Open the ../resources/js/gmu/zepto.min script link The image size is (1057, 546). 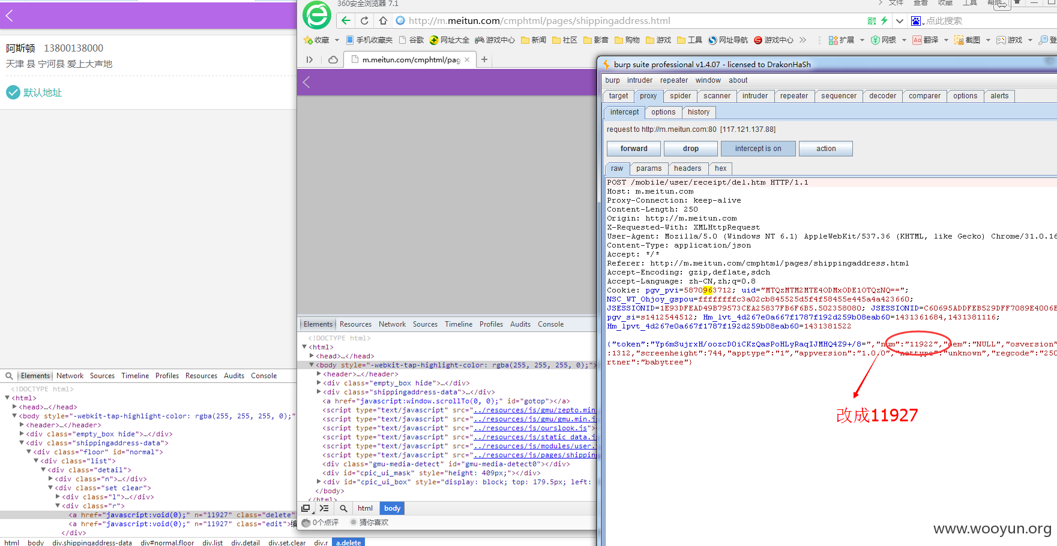point(534,410)
